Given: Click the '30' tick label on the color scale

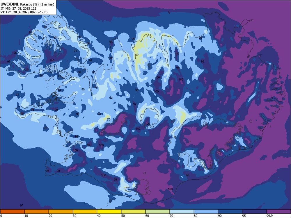Looking at the screenshot, I should 74,216.
